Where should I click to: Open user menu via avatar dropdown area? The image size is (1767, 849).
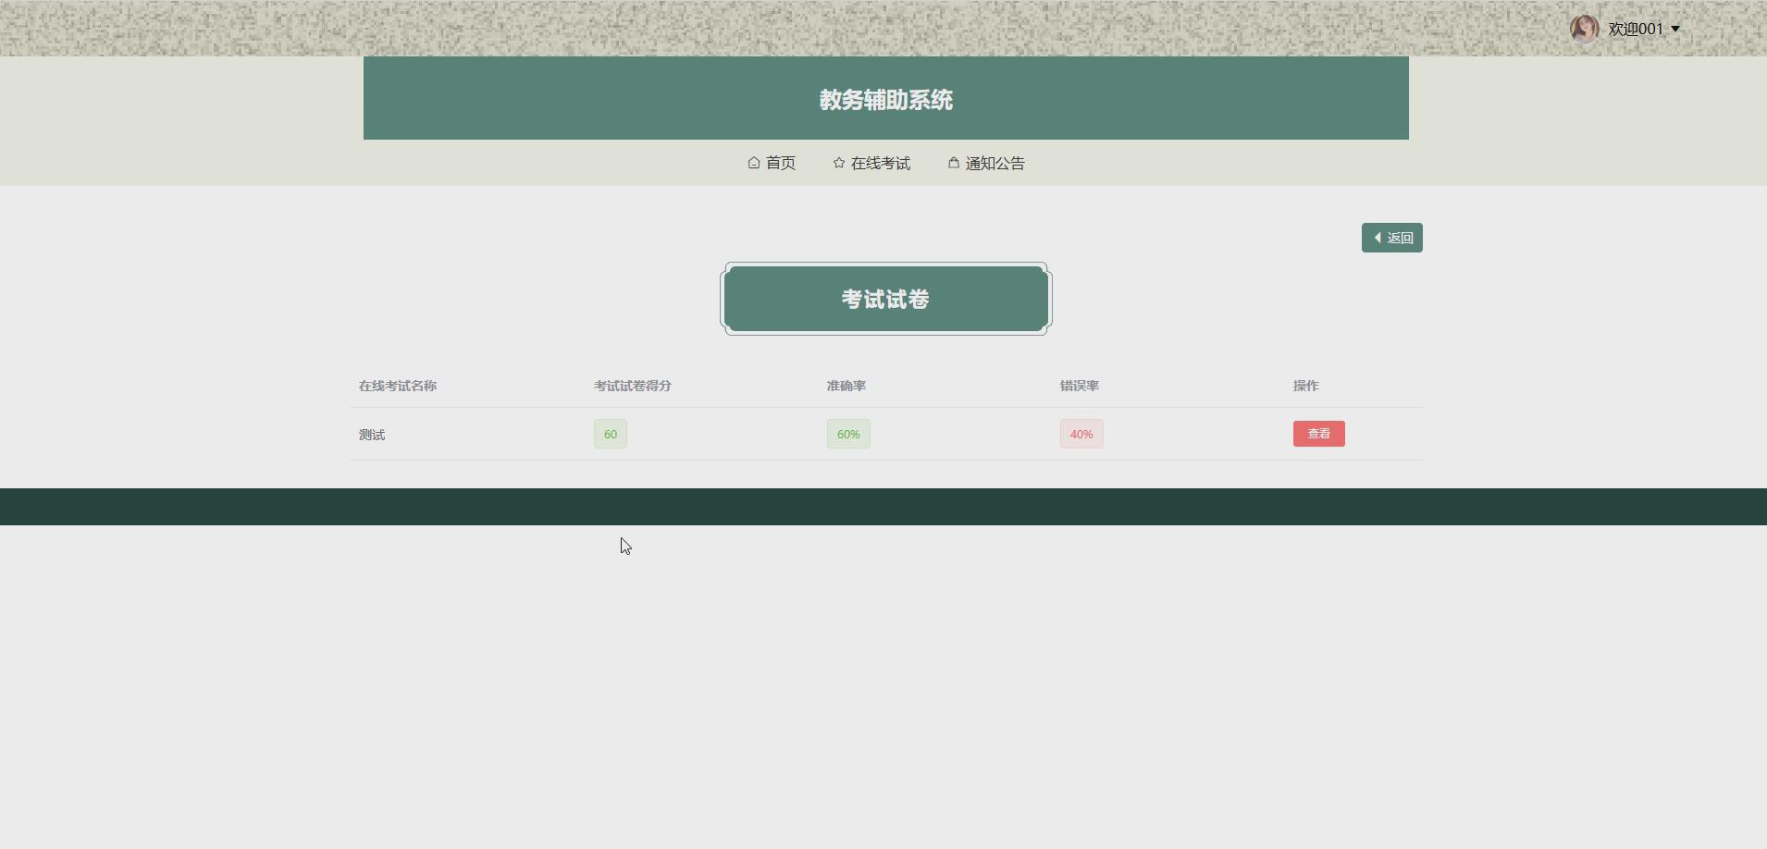coord(1628,28)
